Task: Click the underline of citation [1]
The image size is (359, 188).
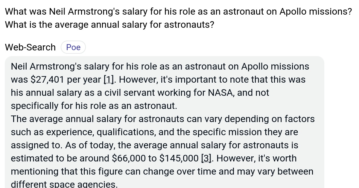Action: 108,84
